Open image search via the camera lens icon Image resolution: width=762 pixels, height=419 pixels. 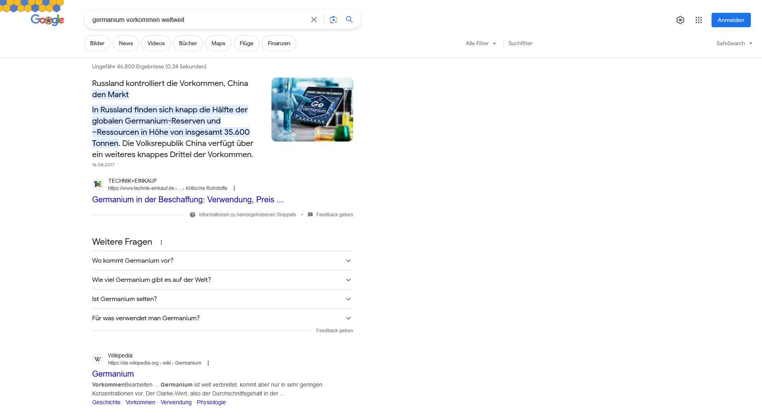[x=333, y=20]
